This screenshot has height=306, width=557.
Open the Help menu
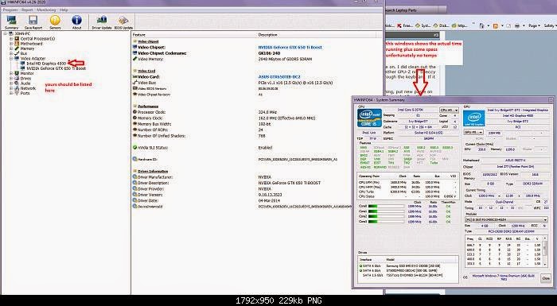64,10
